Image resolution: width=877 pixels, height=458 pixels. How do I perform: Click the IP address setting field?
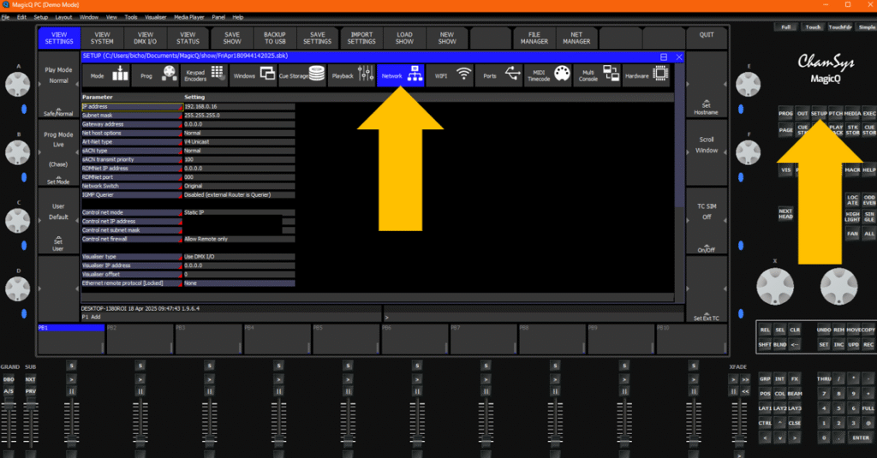[x=238, y=106]
